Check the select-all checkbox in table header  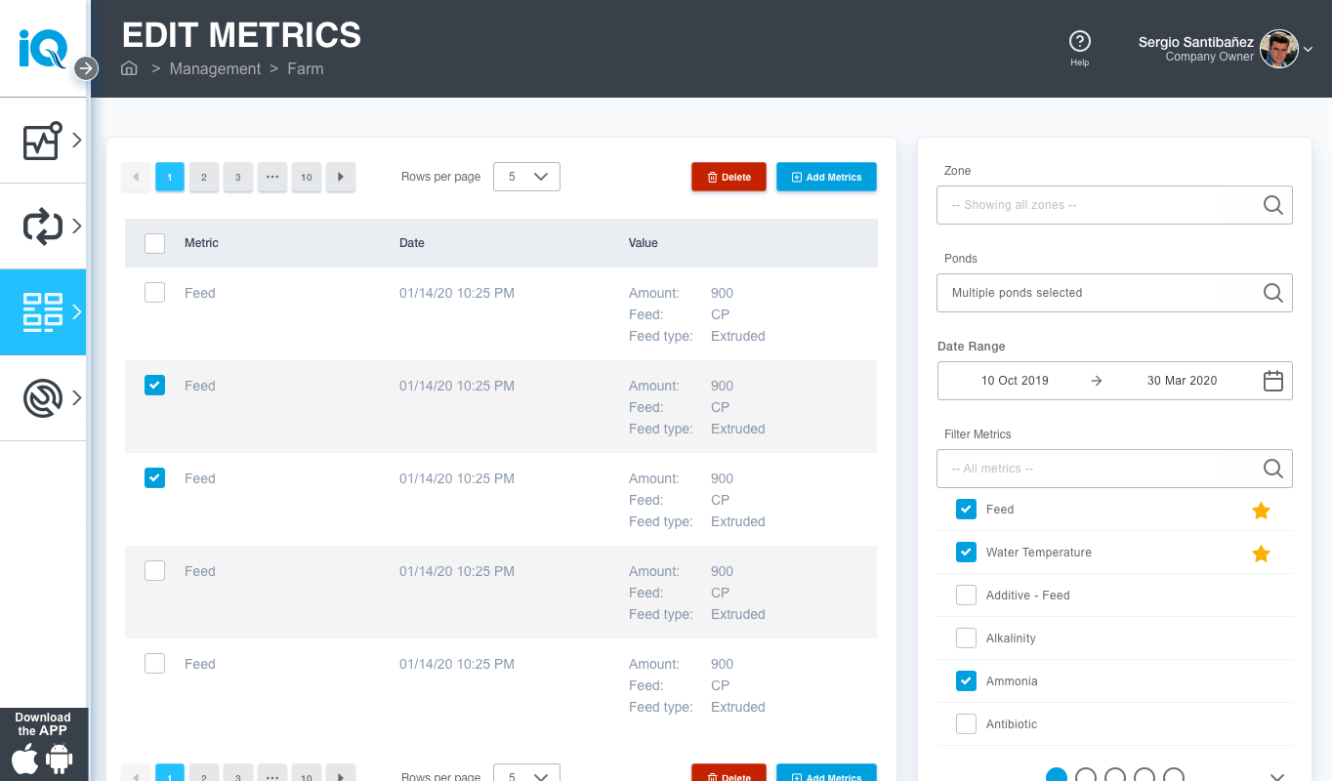[x=154, y=243]
